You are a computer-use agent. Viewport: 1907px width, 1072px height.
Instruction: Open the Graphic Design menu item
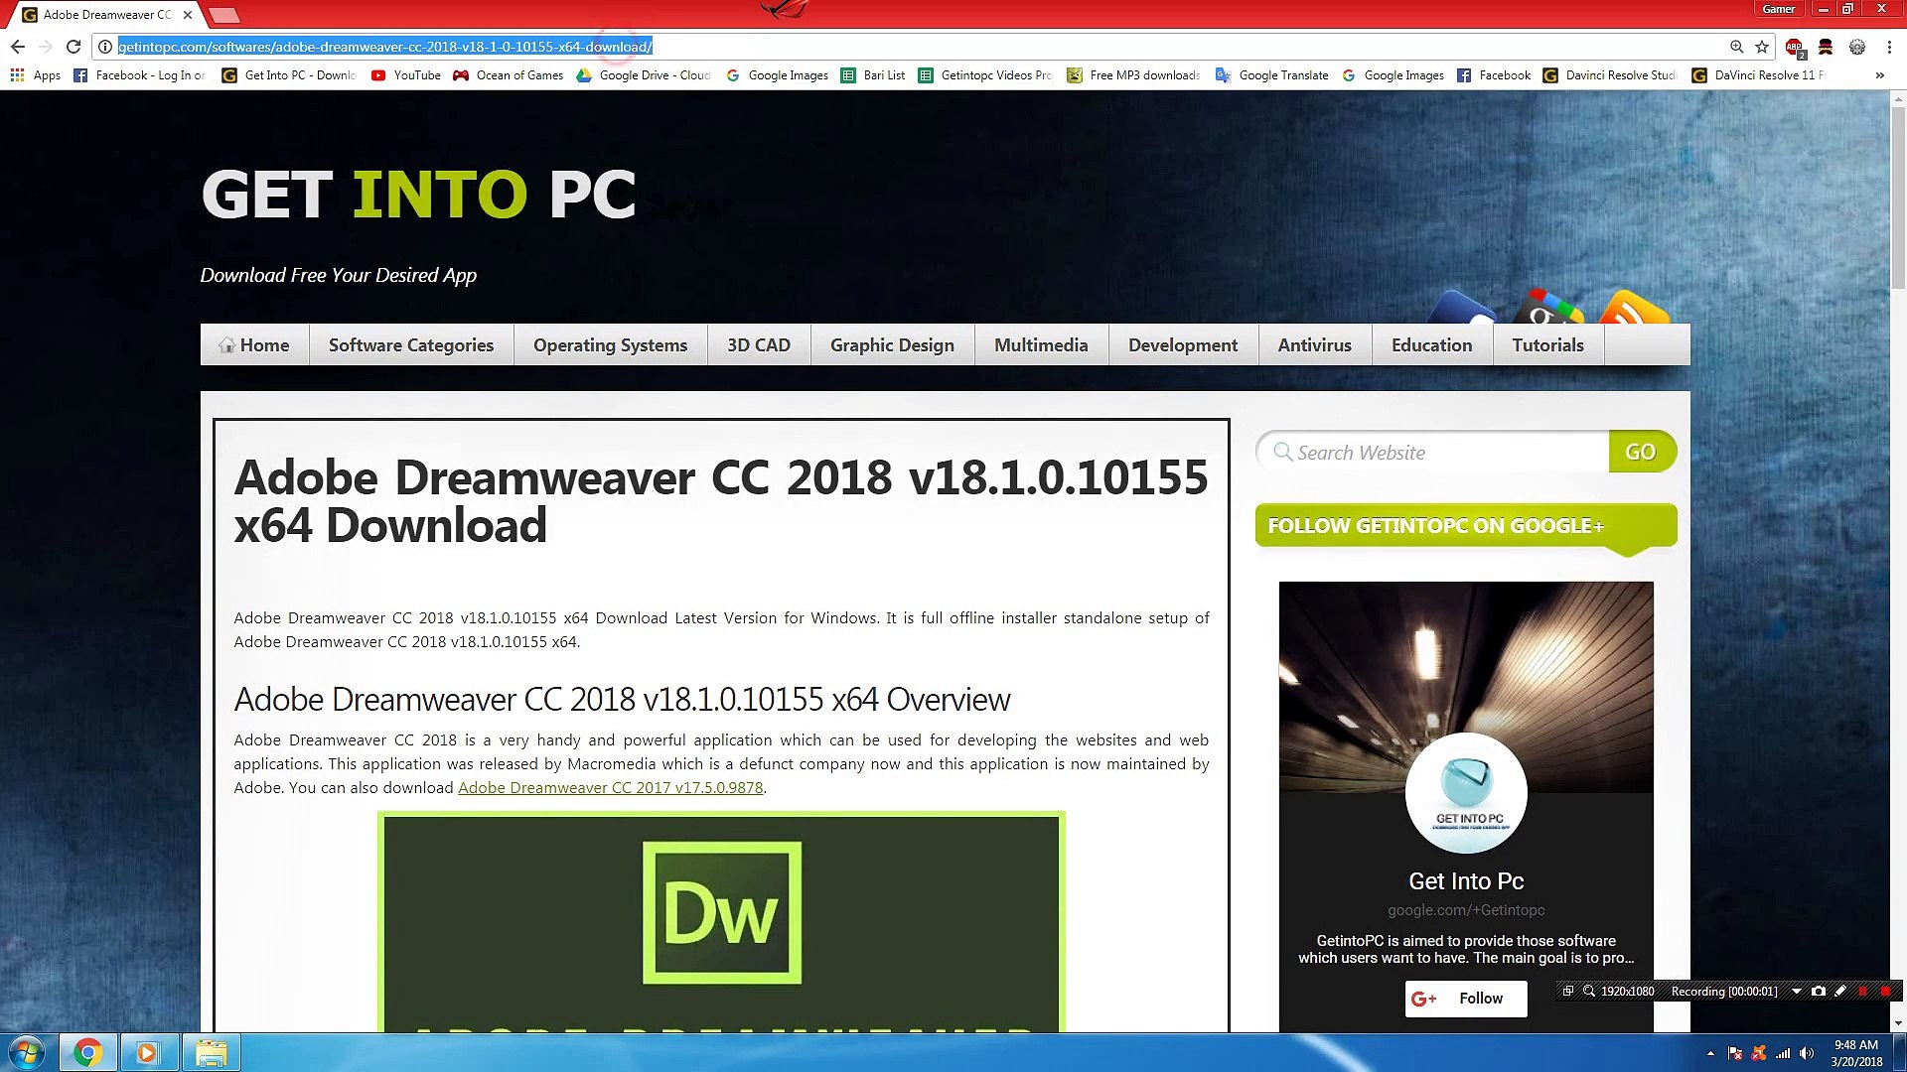(x=892, y=345)
